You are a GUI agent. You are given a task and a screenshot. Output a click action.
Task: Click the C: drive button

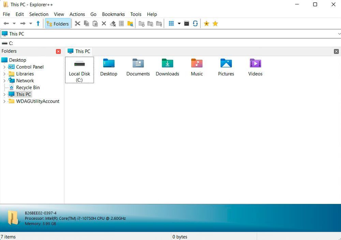[8, 43]
